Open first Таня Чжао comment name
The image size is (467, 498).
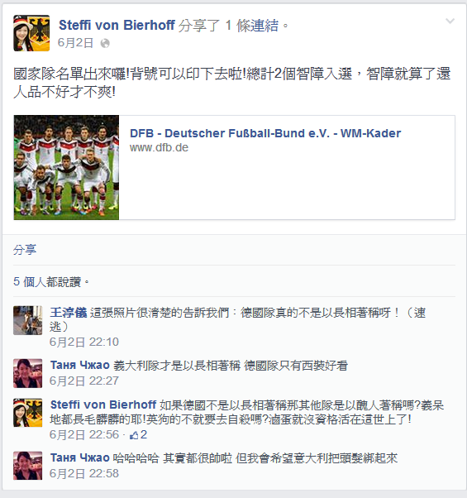click(x=80, y=366)
